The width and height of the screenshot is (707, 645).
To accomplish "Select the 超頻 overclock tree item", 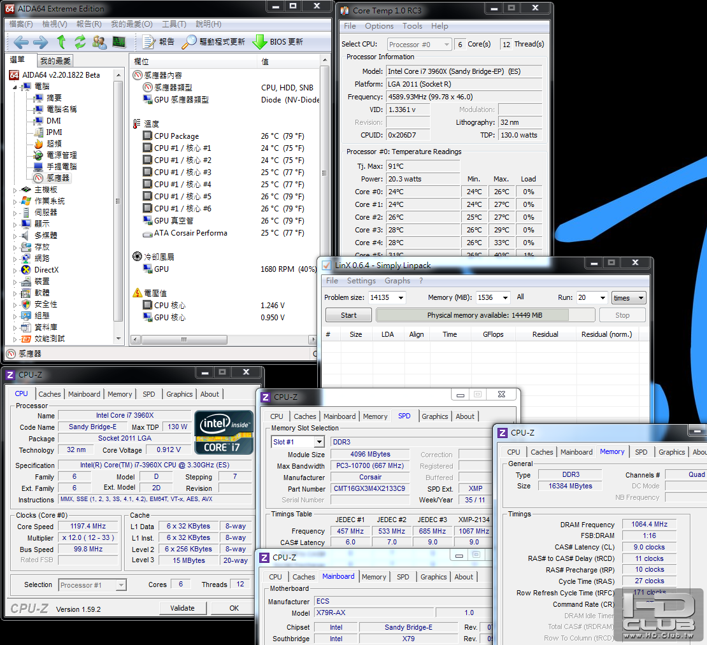I will (54, 143).
